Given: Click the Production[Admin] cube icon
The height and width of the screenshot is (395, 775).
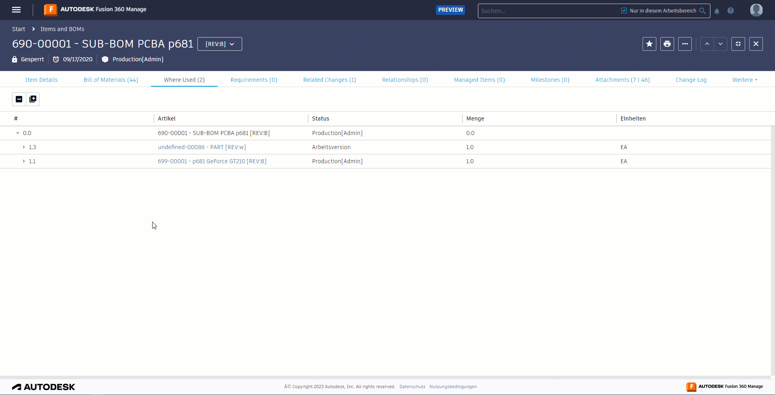Looking at the screenshot, I should pos(105,59).
